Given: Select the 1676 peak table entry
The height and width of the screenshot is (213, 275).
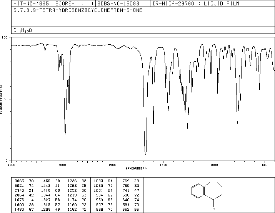Looking at the screenshot, I should [24, 200].
